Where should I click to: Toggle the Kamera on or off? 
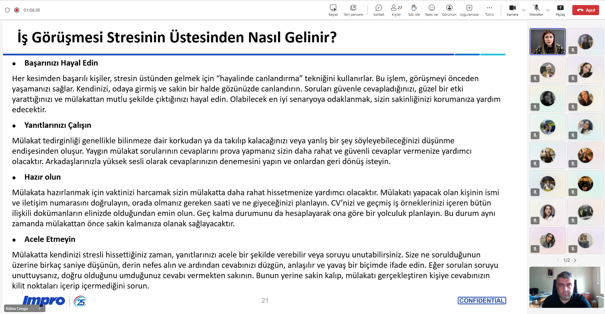click(x=512, y=10)
